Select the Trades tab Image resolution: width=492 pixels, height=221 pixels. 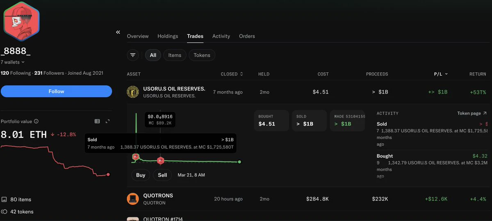[195, 36]
